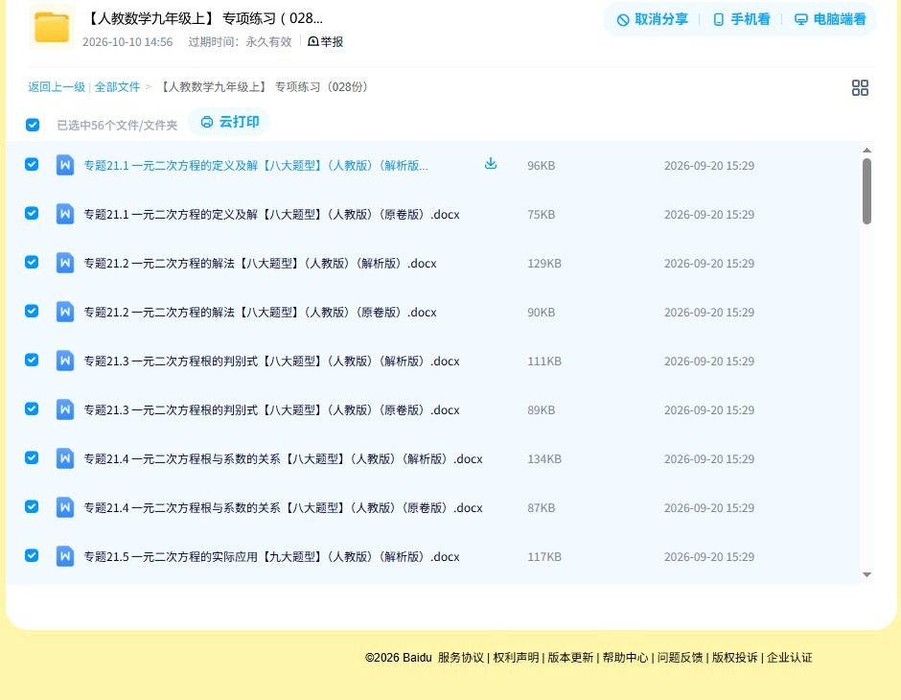Click Word icon of 专题21.3 原卷版 file

pos(65,409)
